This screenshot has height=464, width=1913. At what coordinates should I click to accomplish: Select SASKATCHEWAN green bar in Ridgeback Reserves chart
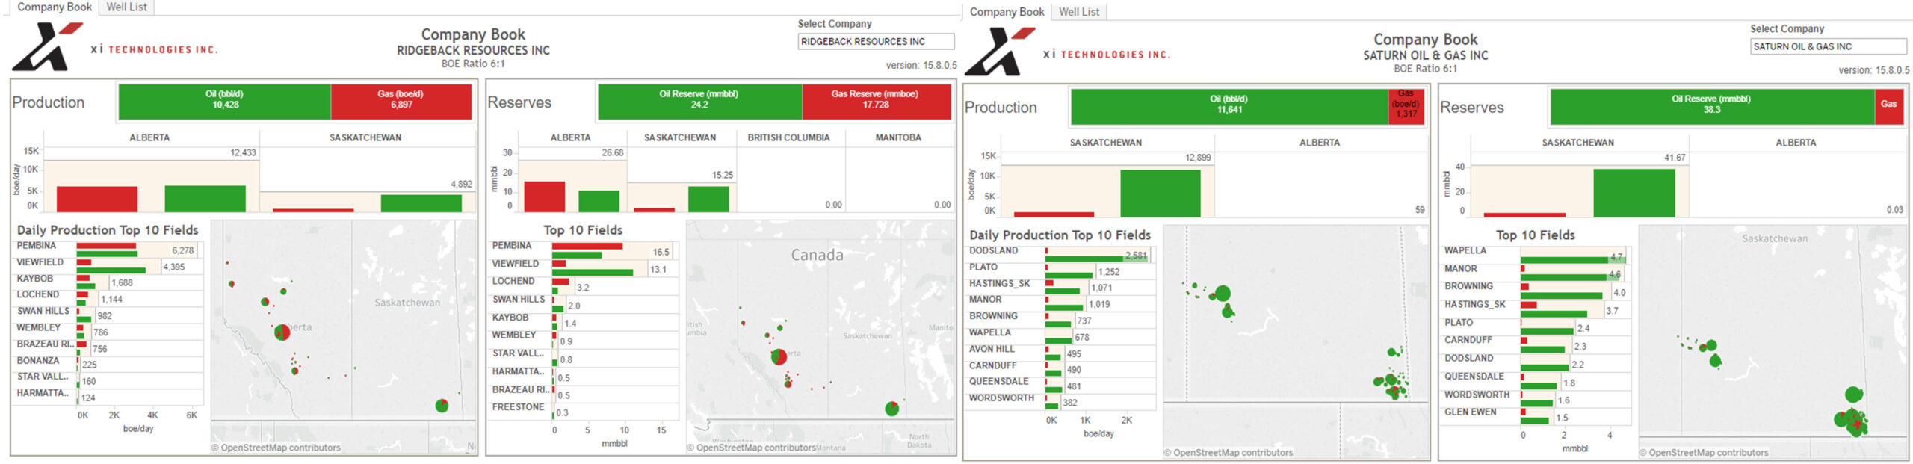(x=708, y=199)
